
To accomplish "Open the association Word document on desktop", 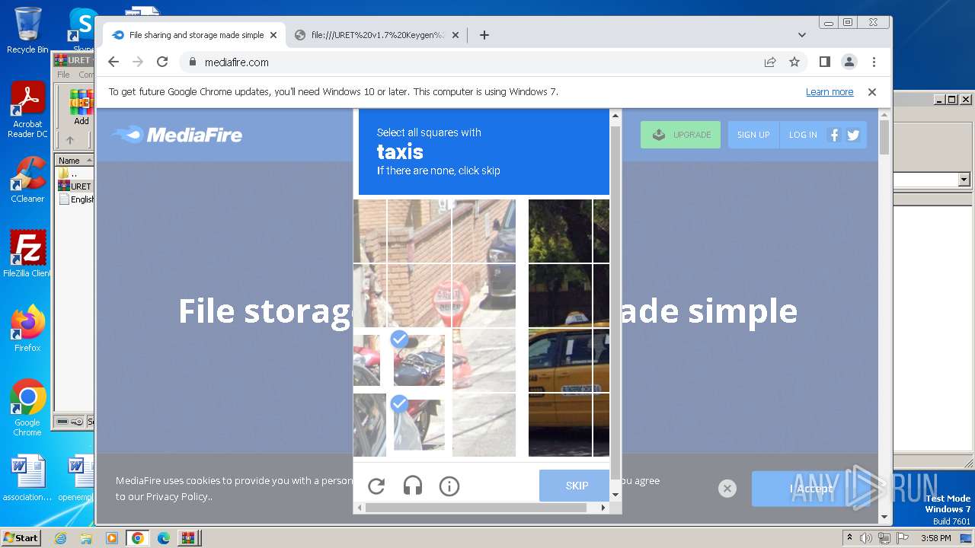I will click(x=27, y=479).
